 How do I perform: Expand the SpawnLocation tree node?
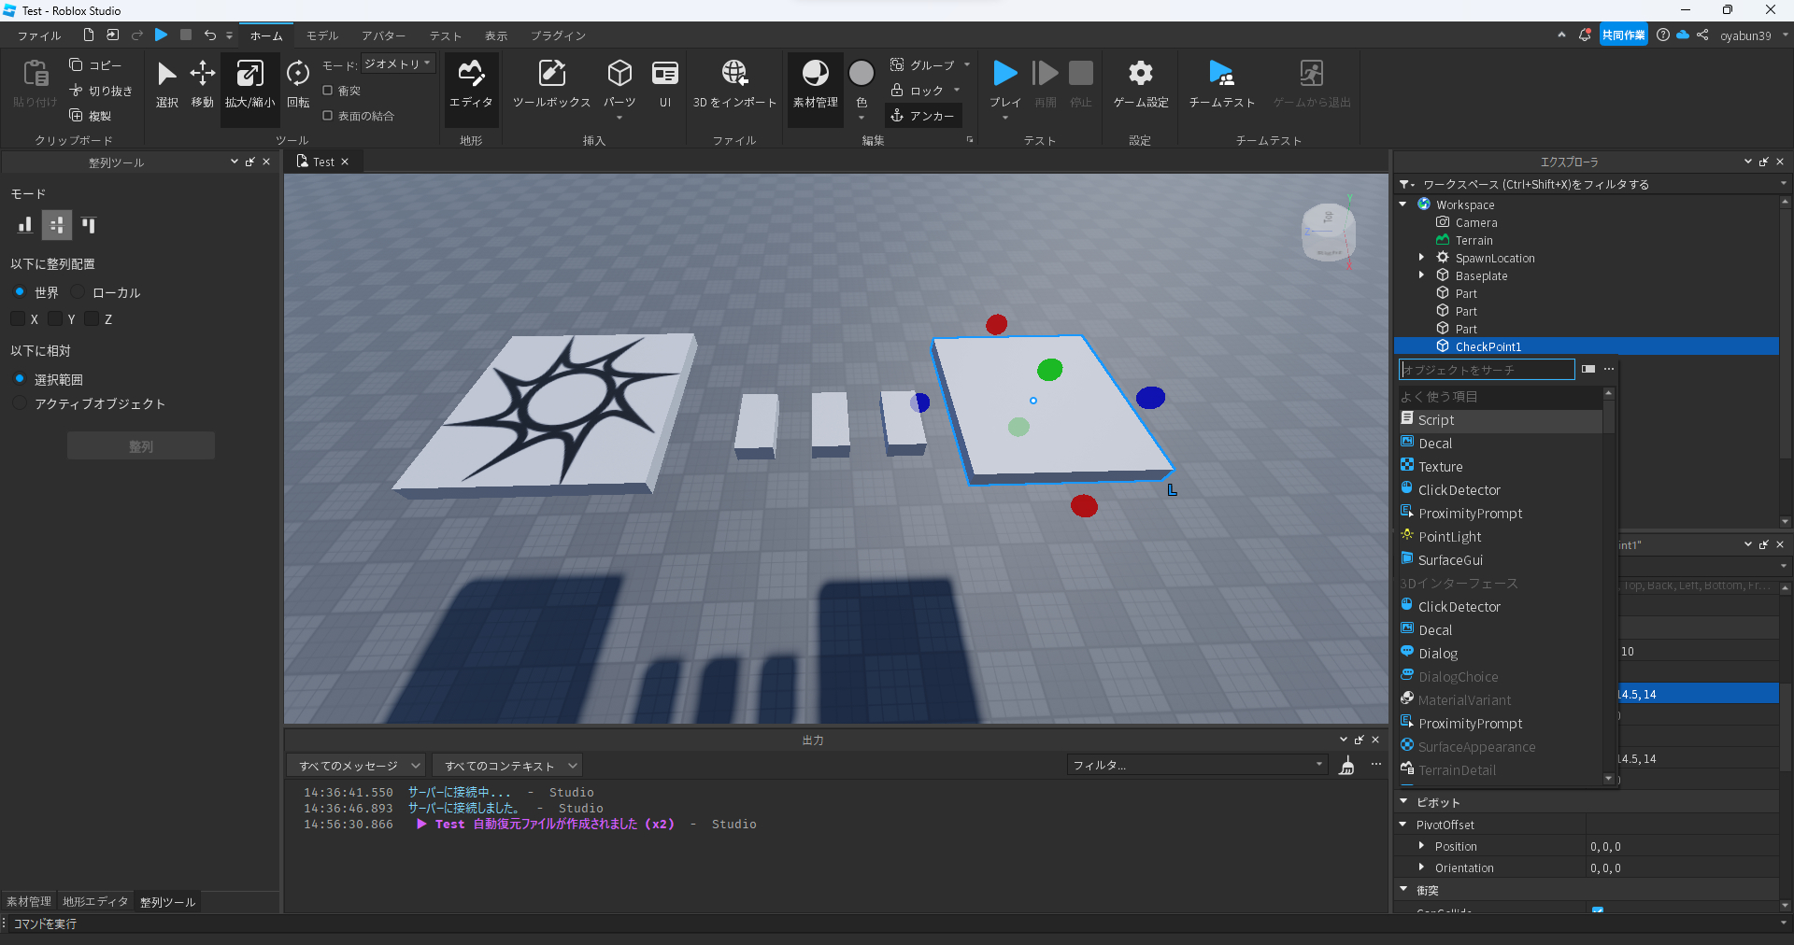(x=1422, y=258)
